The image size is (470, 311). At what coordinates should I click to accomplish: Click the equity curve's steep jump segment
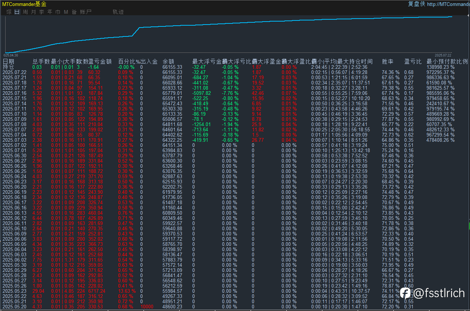coord(136,31)
